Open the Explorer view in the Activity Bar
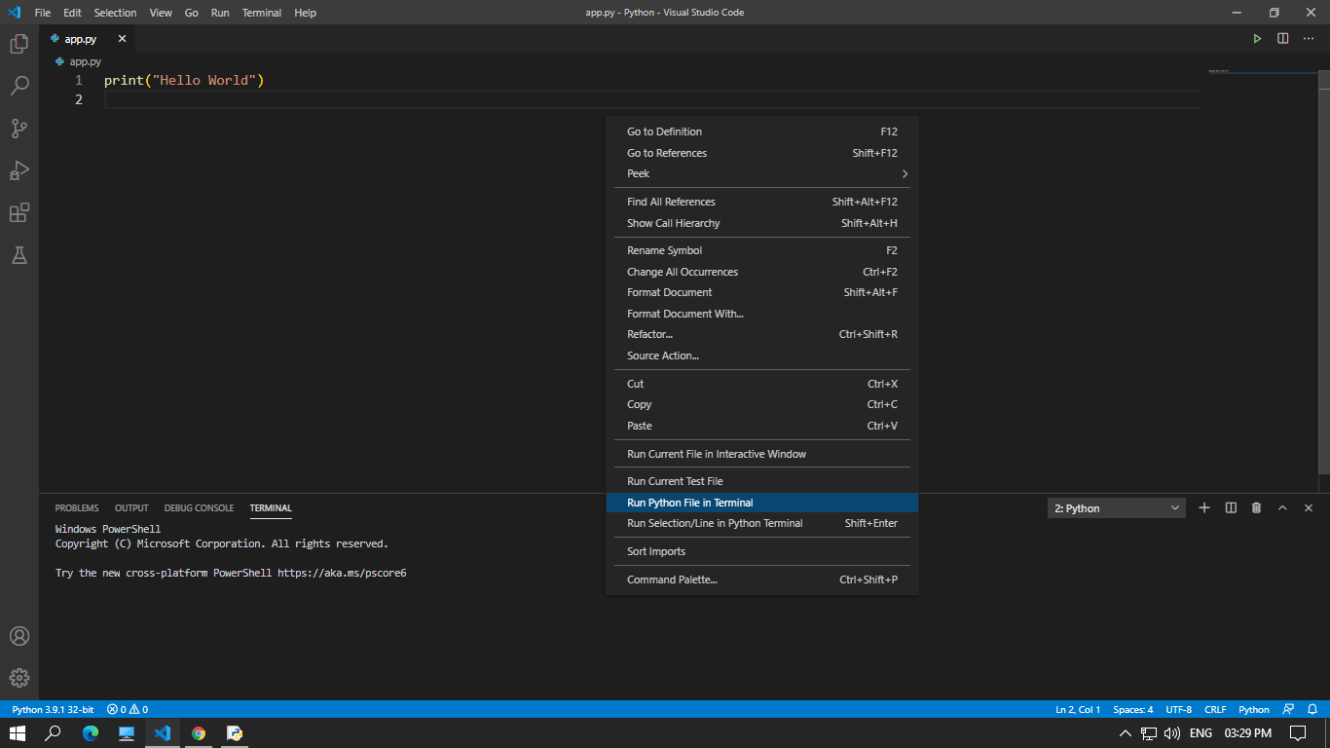Viewport: 1330px width, 748px height. coord(19,43)
